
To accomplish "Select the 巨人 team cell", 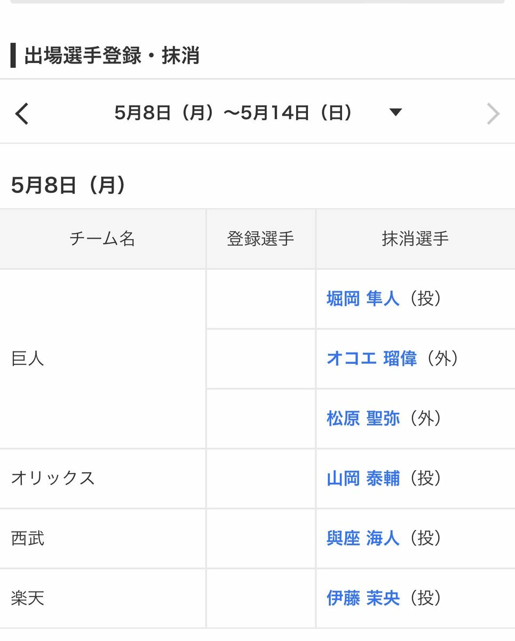I will (x=28, y=358).
